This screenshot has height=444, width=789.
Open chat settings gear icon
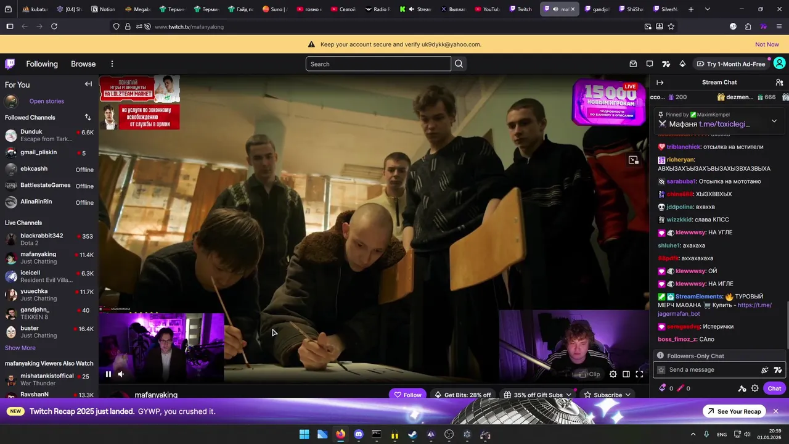755,388
